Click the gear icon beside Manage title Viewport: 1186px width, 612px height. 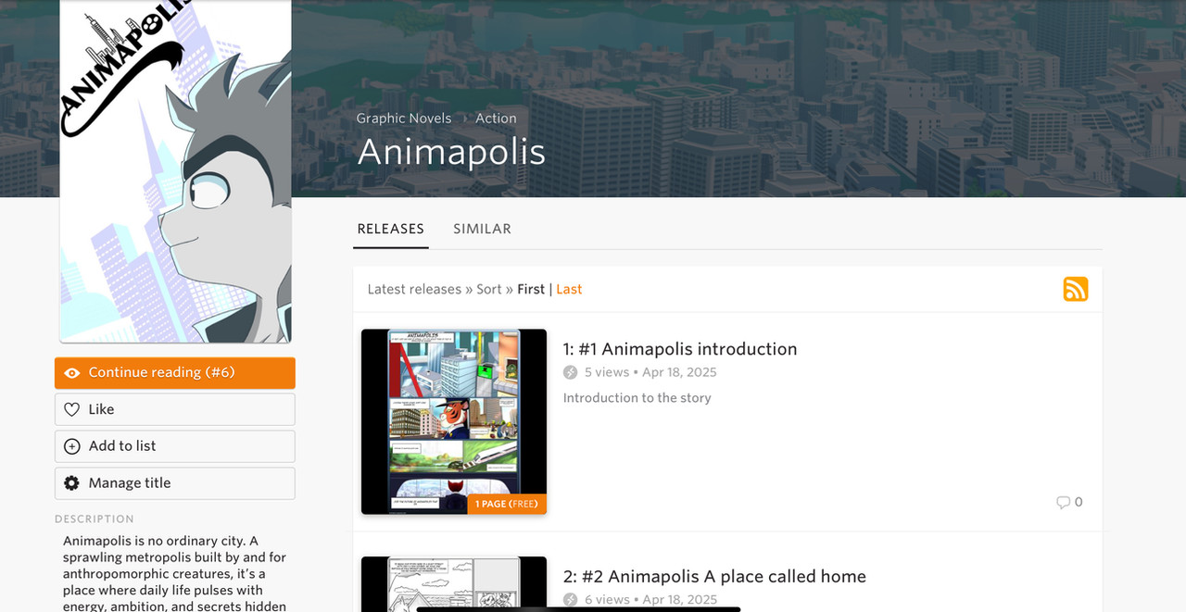coord(72,483)
